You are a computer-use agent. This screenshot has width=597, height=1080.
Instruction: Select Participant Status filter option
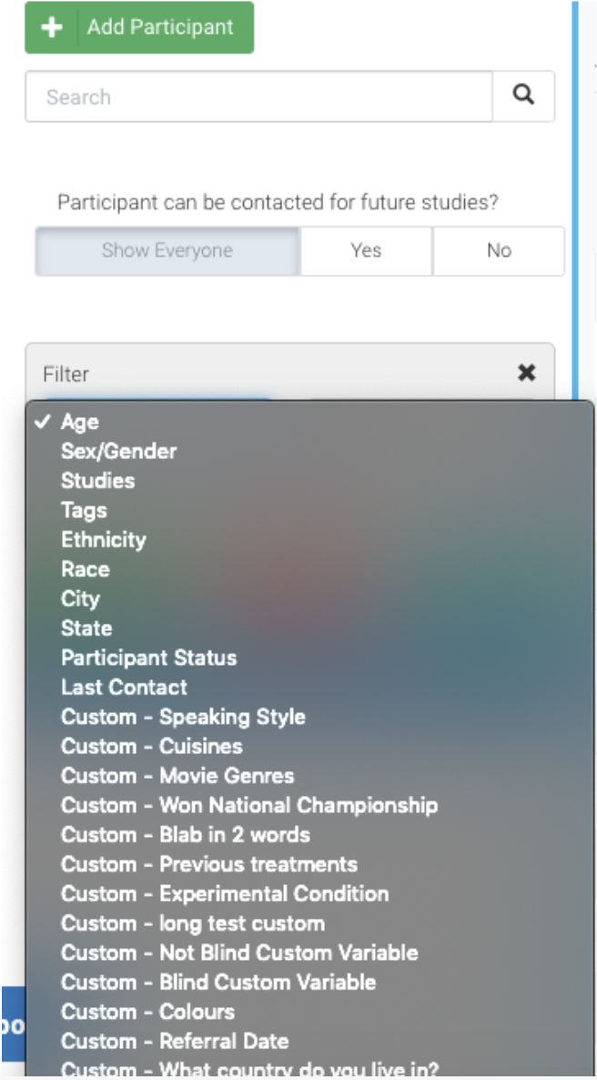coord(148,657)
